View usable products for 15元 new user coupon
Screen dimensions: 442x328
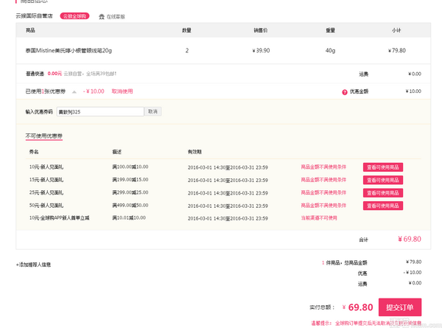383,180
